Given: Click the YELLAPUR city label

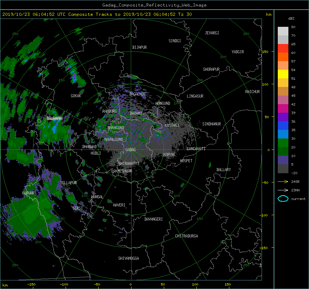Looking at the screenshot, I should tap(68, 183).
